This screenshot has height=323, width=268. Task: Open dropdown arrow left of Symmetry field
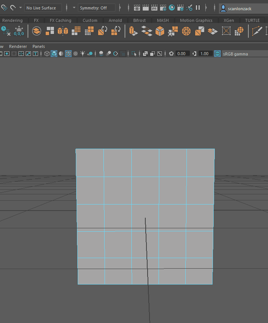(74, 8)
